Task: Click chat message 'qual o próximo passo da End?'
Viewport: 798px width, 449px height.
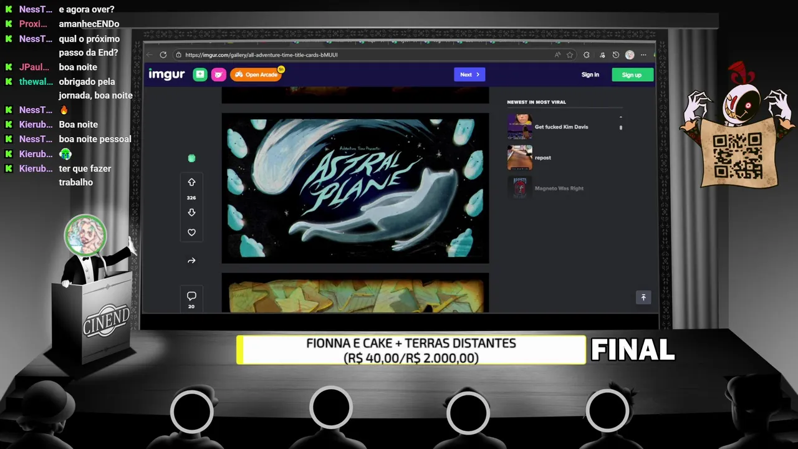Action: point(89,46)
